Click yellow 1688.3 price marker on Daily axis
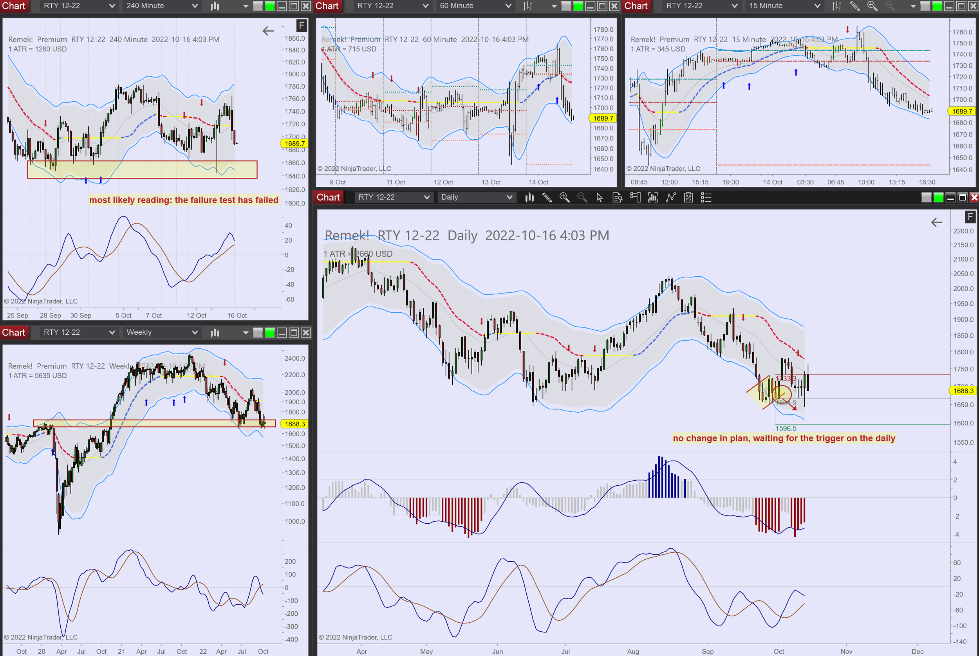This screenshot has width=979, height=656. (x=963, y=391)
